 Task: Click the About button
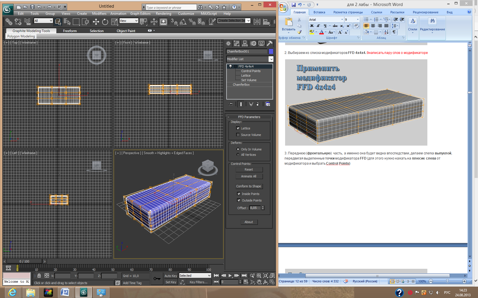(249, 222)
